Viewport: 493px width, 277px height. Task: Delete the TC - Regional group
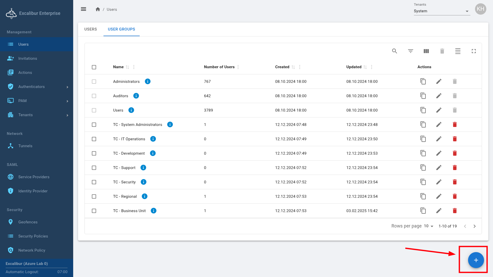[x=455, y=196]
